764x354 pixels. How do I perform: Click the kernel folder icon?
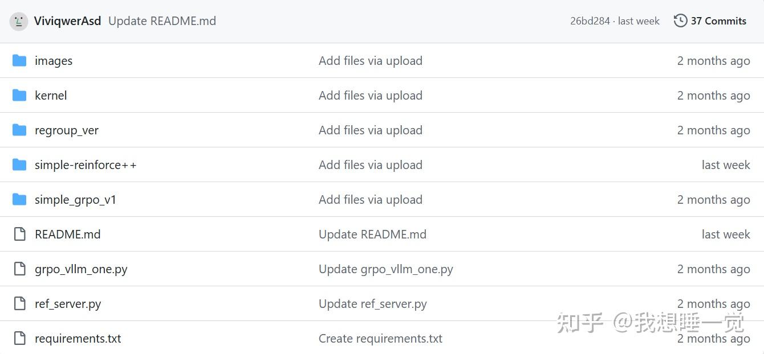[19, 95]
